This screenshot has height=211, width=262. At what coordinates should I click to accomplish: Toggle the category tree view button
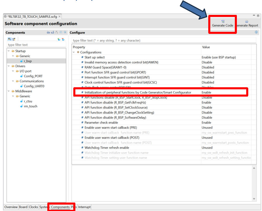(10, 39)
